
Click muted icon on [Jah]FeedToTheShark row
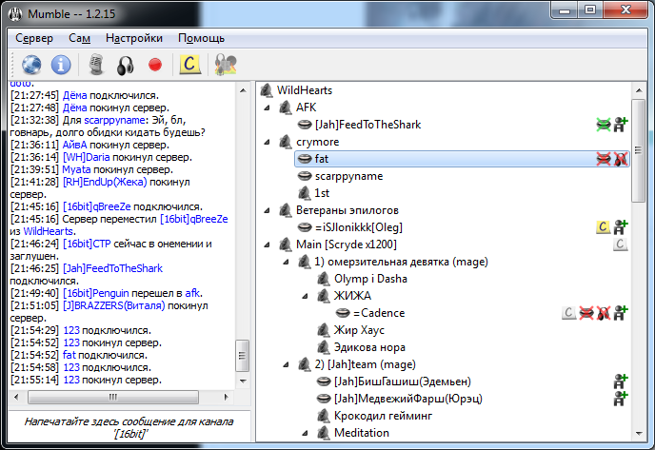pos(604,125)
